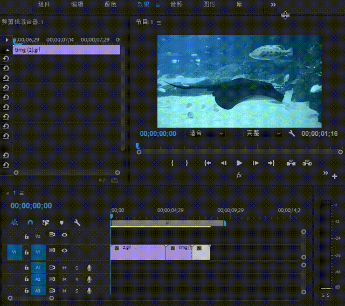Open the timeline wrench display settings
The height and width of the screenshot is (306, 345).
click(x=77, y=222)
